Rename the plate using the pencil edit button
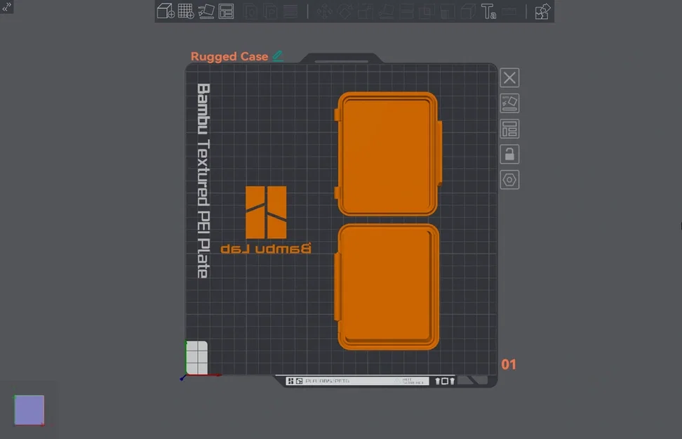Screen dimensions: 682x439 pos(277,55)
